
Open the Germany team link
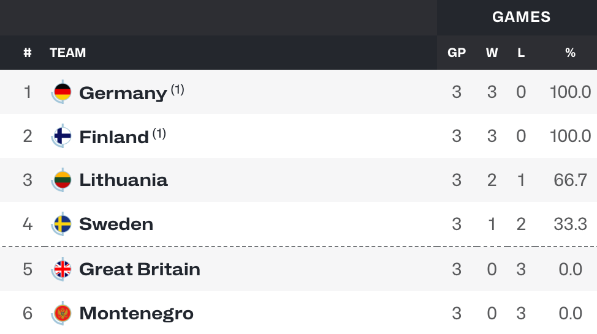[123, 93]
